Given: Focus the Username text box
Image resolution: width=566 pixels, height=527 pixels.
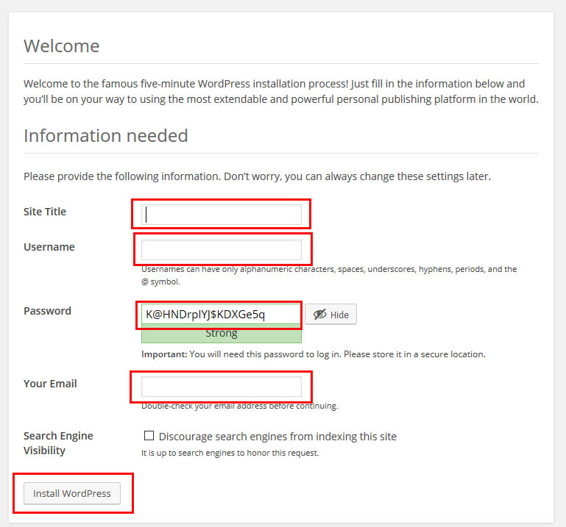Looking at the screenshot, I should pyautogui.click(x=222, y=249).
